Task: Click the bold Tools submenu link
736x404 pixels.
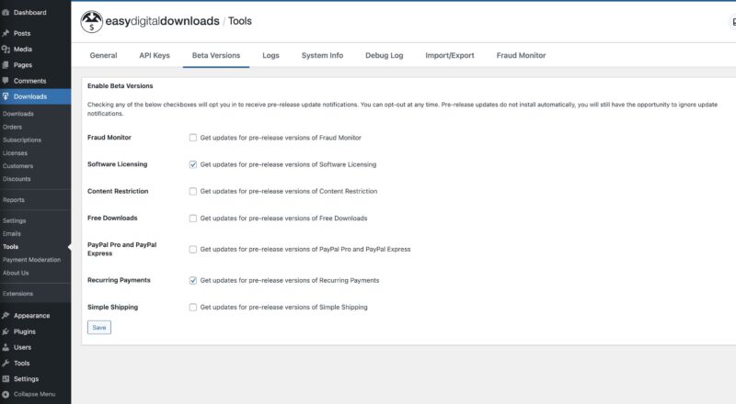Action: [x=10, y=246]
